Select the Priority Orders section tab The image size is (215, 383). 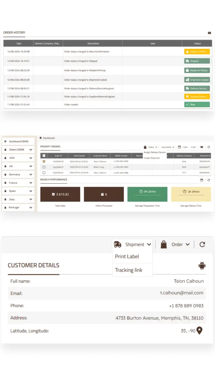click(x=50, y=146)
